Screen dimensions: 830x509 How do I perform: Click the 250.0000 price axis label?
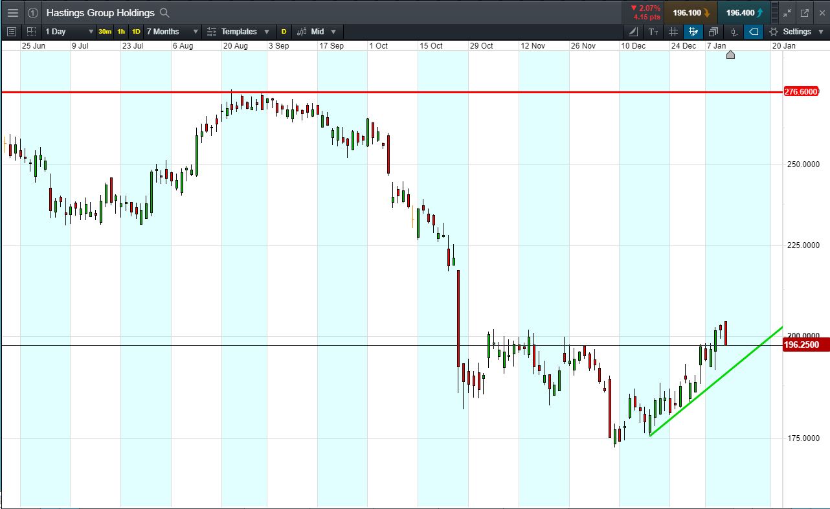pyautogui.click(x=803, y=164)
